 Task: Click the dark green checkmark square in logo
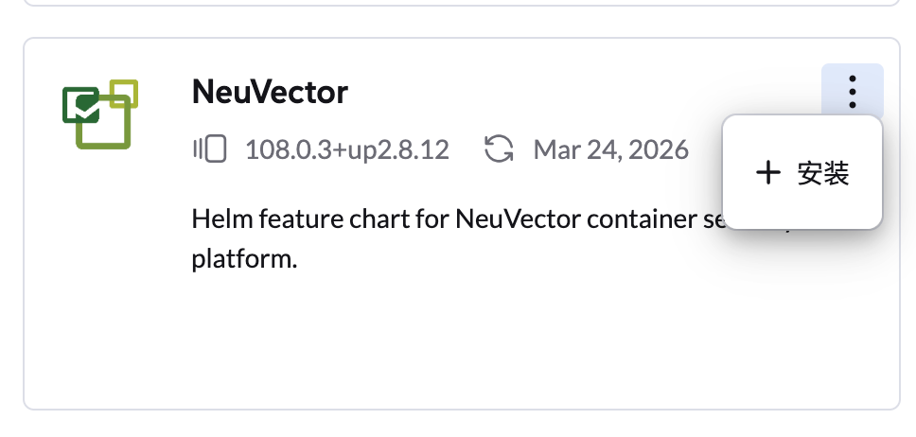click(81, 104)
